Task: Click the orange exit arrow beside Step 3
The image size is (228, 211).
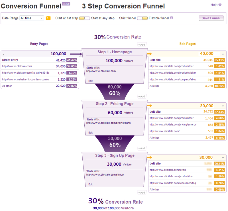Action: point(149,157)
